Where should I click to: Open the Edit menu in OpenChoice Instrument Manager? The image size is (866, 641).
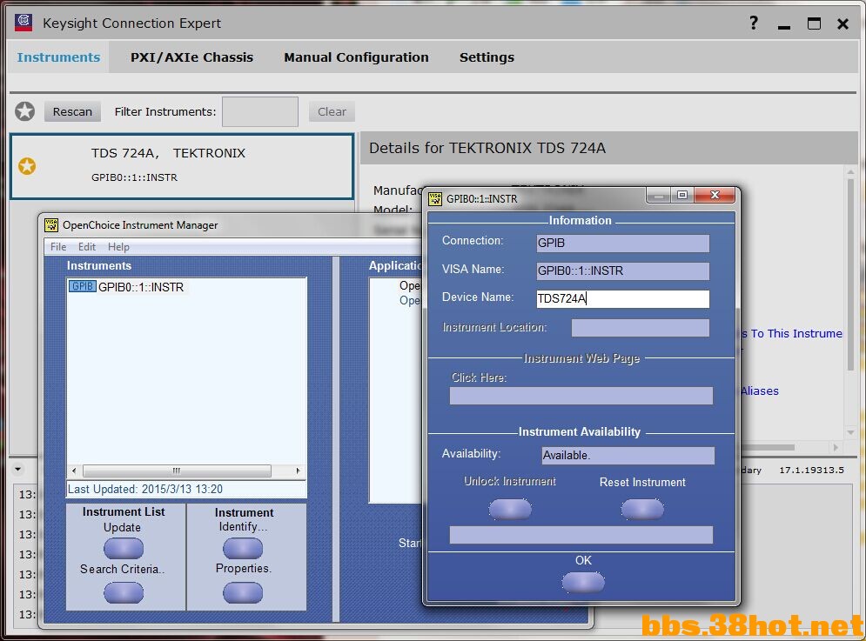click(87, 247)
